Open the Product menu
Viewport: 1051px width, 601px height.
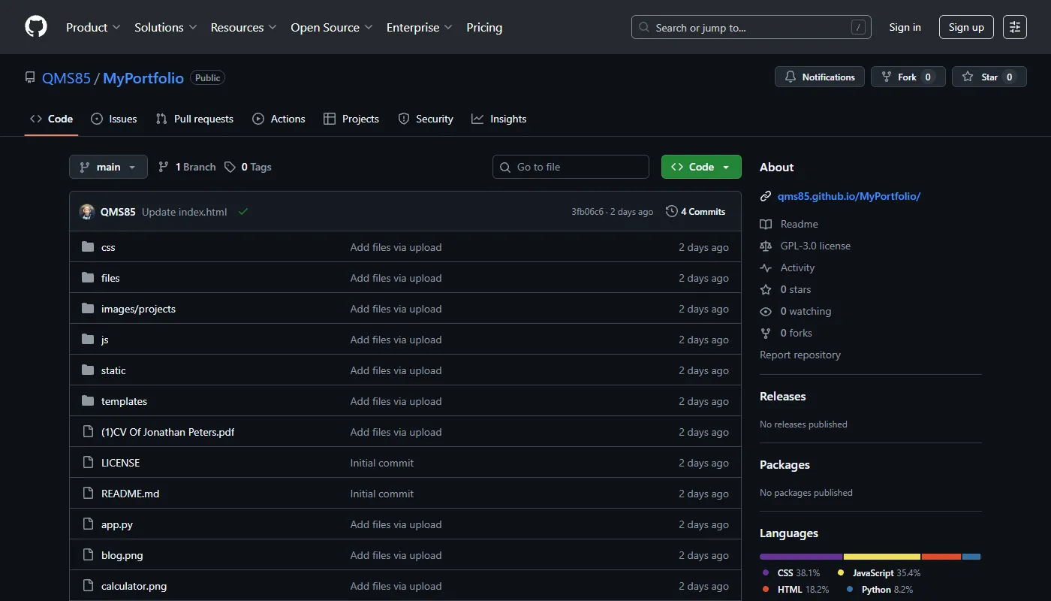(93, 27)
